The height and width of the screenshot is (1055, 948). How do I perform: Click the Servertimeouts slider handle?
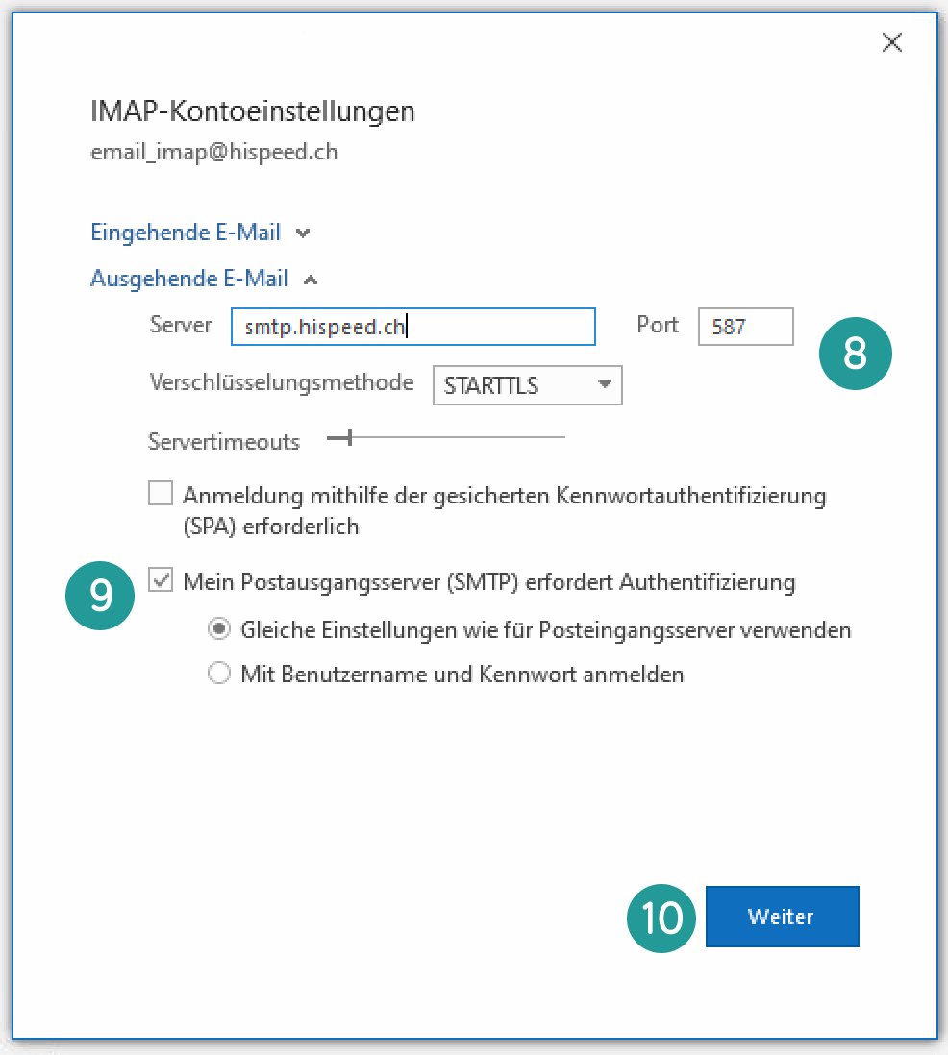tap(349, 437)
